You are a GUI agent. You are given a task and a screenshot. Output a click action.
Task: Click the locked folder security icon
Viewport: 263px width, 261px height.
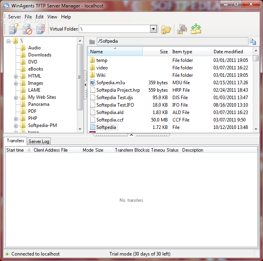(166, 29)
